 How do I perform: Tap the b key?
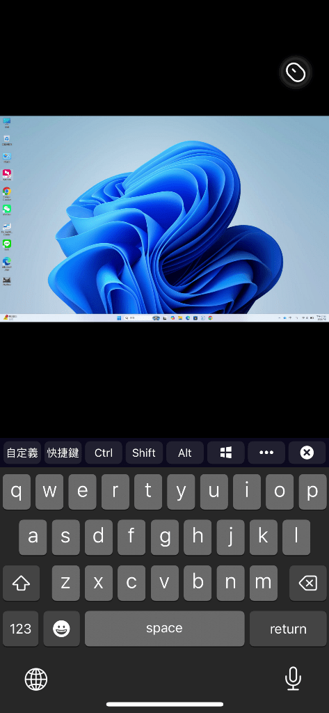tap(198, 583)
